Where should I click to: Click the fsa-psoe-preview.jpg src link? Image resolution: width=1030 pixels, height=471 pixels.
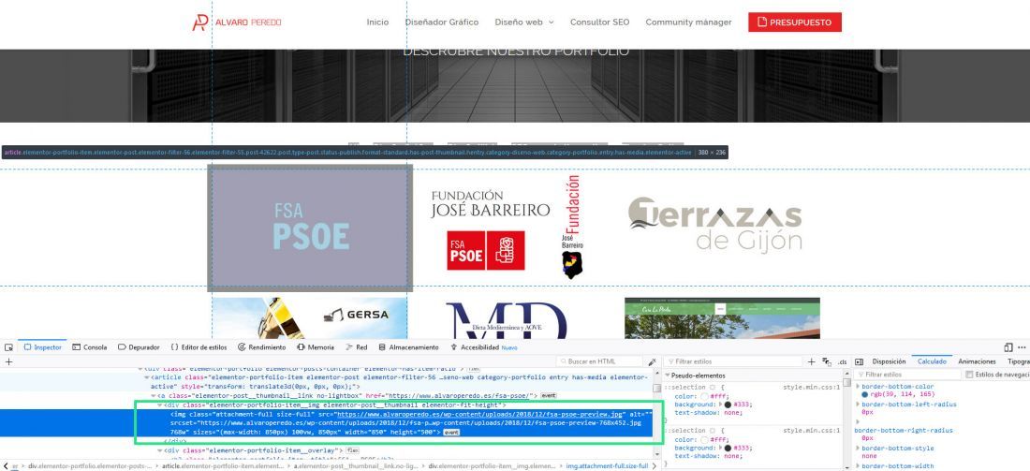point(478,415)
